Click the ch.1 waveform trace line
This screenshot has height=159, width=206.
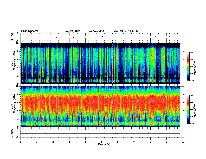(100, 37)
